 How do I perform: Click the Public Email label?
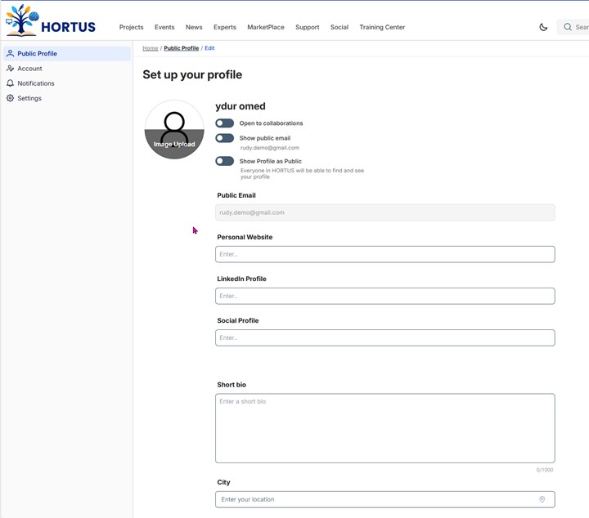[x=236, y=195]
